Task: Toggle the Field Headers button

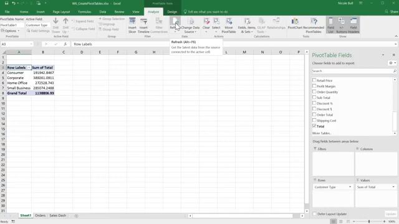Action: click(x=353, y=25)
